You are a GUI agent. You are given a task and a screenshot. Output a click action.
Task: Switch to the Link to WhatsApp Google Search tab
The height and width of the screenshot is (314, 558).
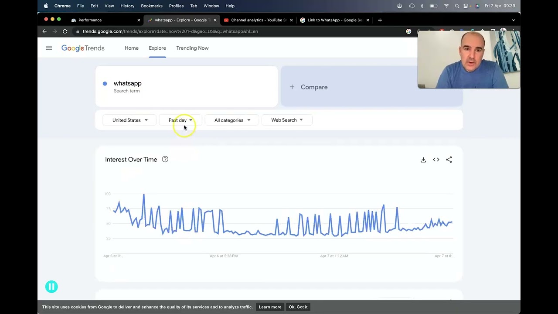(x=334, y=20)
